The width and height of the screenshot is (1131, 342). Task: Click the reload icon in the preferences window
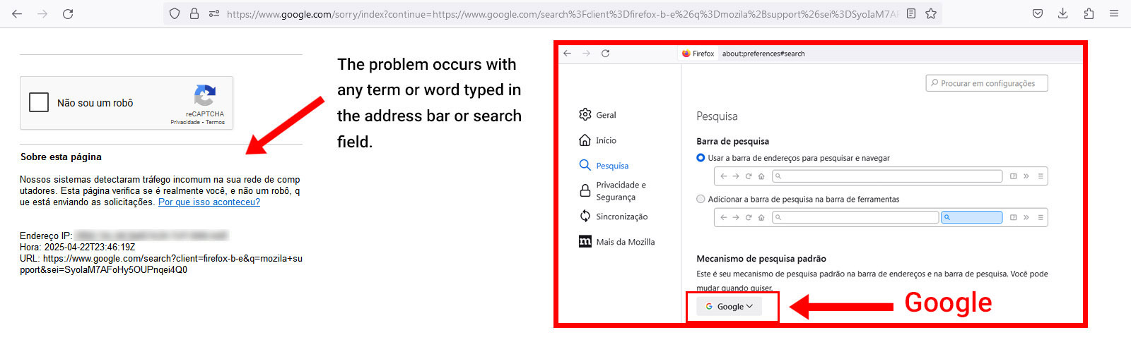point(605,53)
